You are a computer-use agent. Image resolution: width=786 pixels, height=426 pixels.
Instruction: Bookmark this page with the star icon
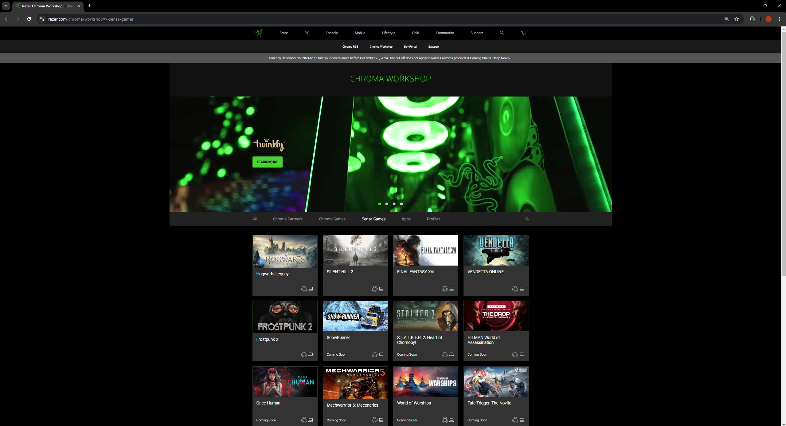tap(736, 19)
